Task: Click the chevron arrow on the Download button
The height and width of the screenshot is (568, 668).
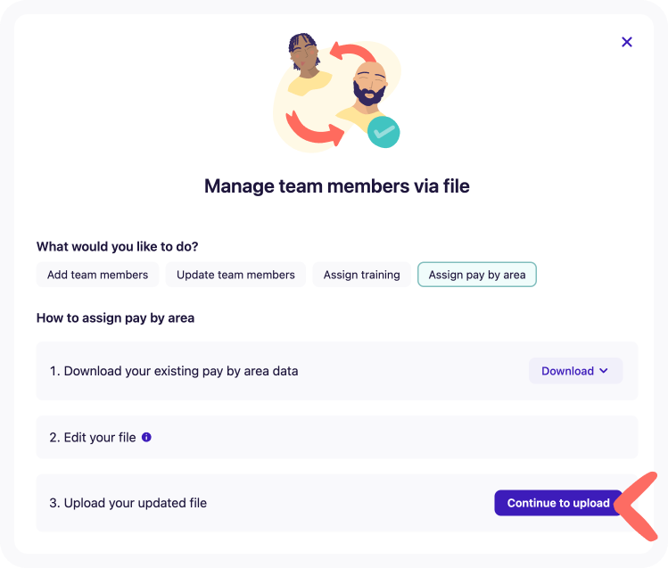Action: click(604, 371)
